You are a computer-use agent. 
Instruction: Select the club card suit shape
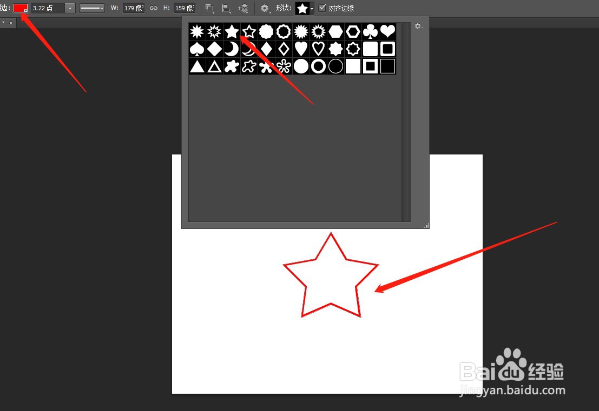pyautogui.click(x=370, y=32)
